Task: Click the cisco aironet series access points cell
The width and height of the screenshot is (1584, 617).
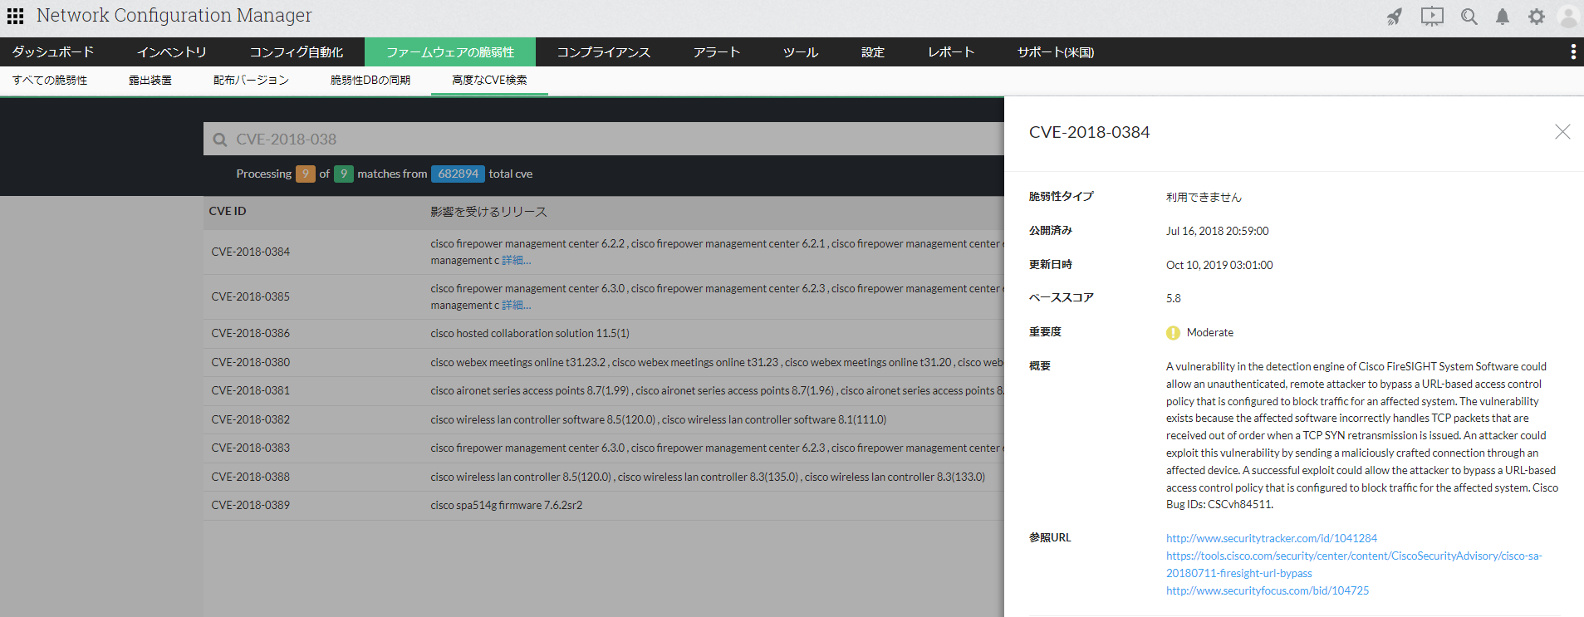Action: [x=717, y=391]
